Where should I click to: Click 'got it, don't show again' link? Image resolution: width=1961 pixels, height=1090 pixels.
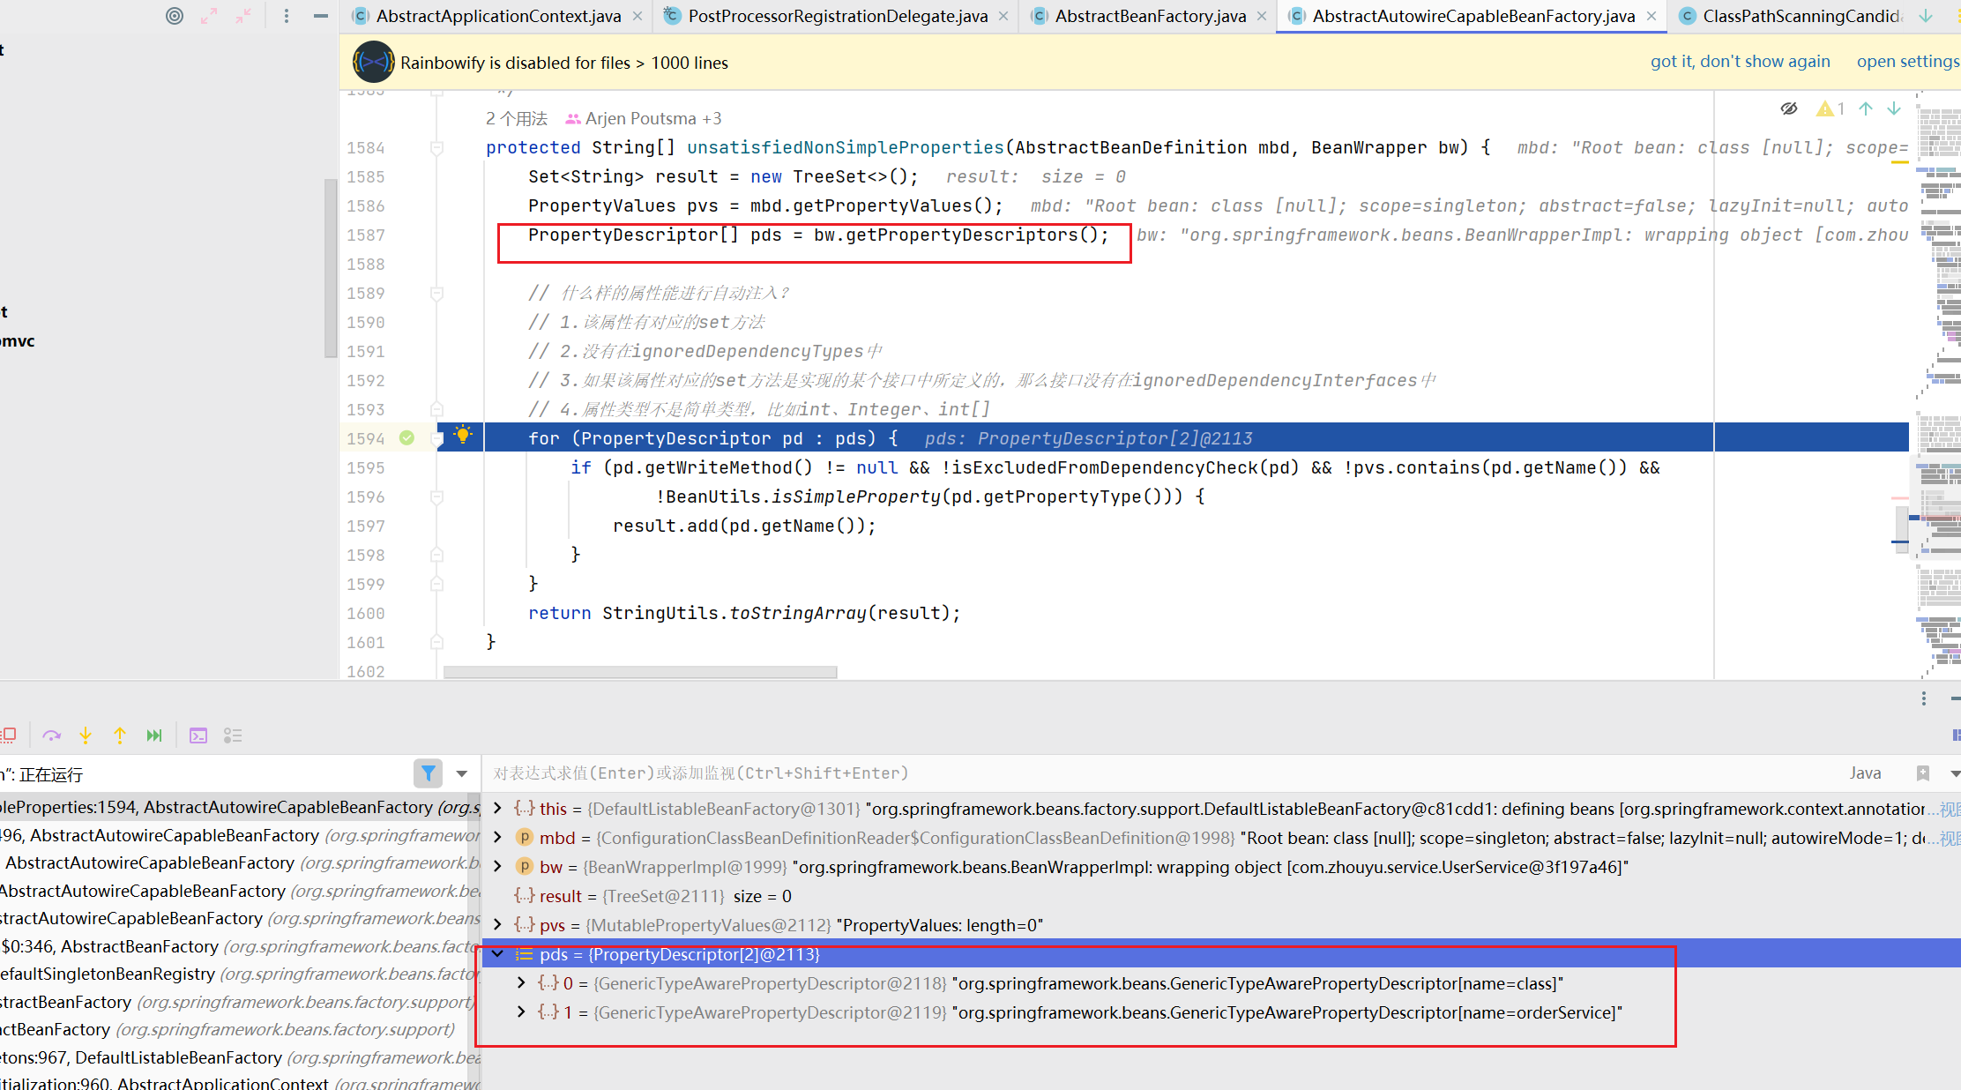click(x=1741, y=61)
